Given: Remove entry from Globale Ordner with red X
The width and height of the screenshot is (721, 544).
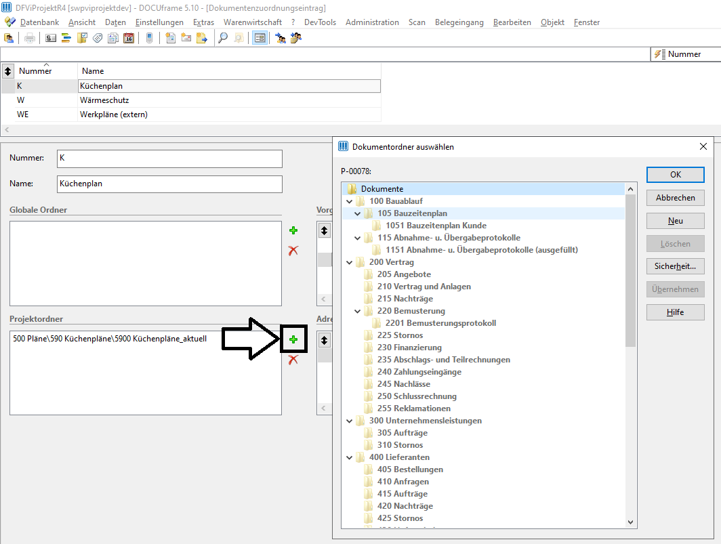Looking at the screenshot, I should click(x=293, y=251).
